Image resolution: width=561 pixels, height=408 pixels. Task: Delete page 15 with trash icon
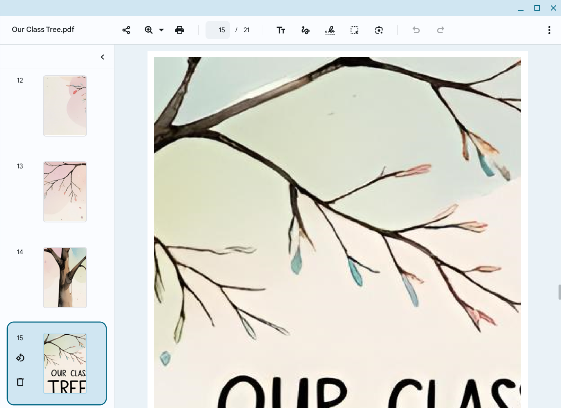click(20, 382)
